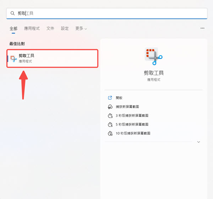Expand the details pane chevron under the actions list
This screenshot has width=213, height=199.
tap(198, 142)
